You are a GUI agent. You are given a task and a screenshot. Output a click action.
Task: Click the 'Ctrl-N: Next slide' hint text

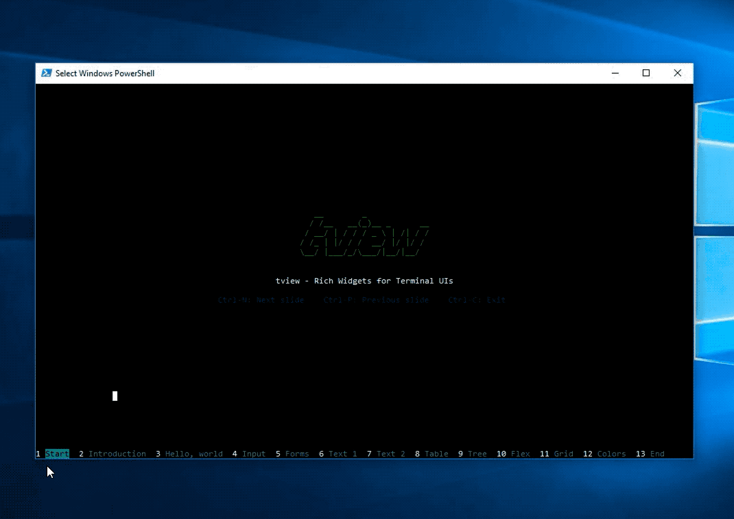click(x=261, y=300)
